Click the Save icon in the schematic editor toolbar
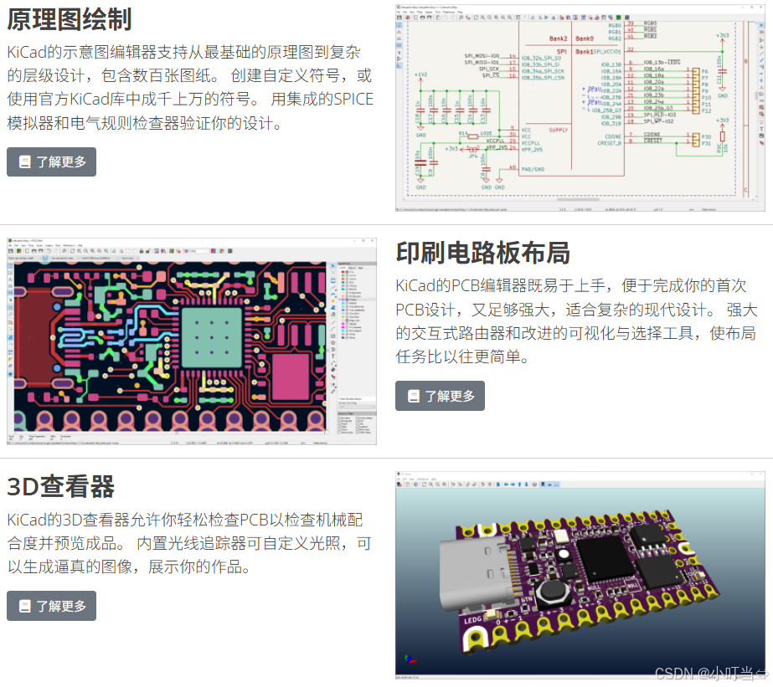The width and height of the screenshot is (773, 687). pyautogui.click(x=399, y=18)
